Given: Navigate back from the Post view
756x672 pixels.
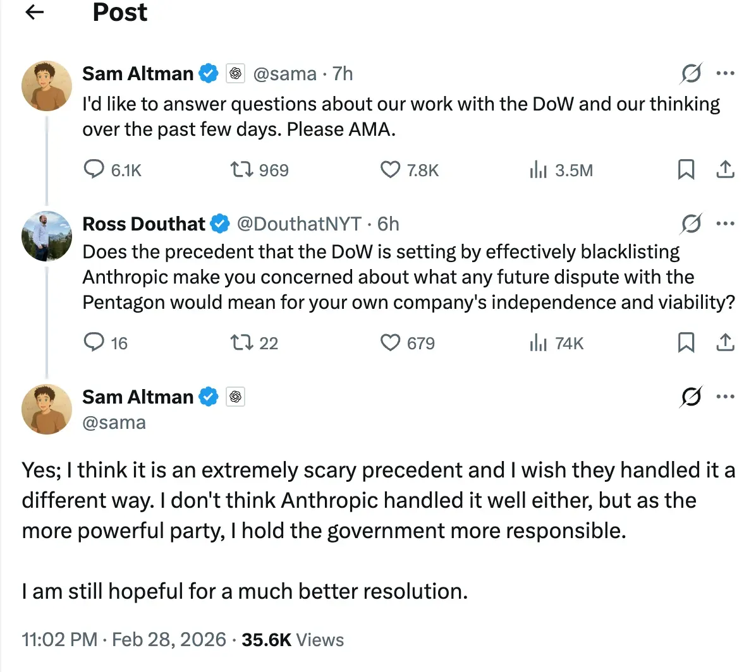Looking at the screenshot, I should click(34, 13).
